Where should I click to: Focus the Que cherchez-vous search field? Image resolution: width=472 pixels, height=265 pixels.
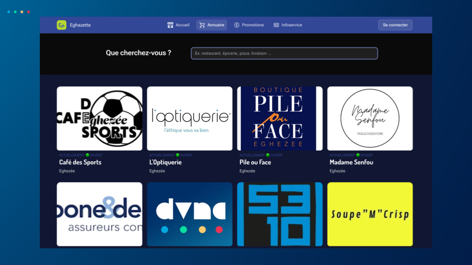(284, 53)
